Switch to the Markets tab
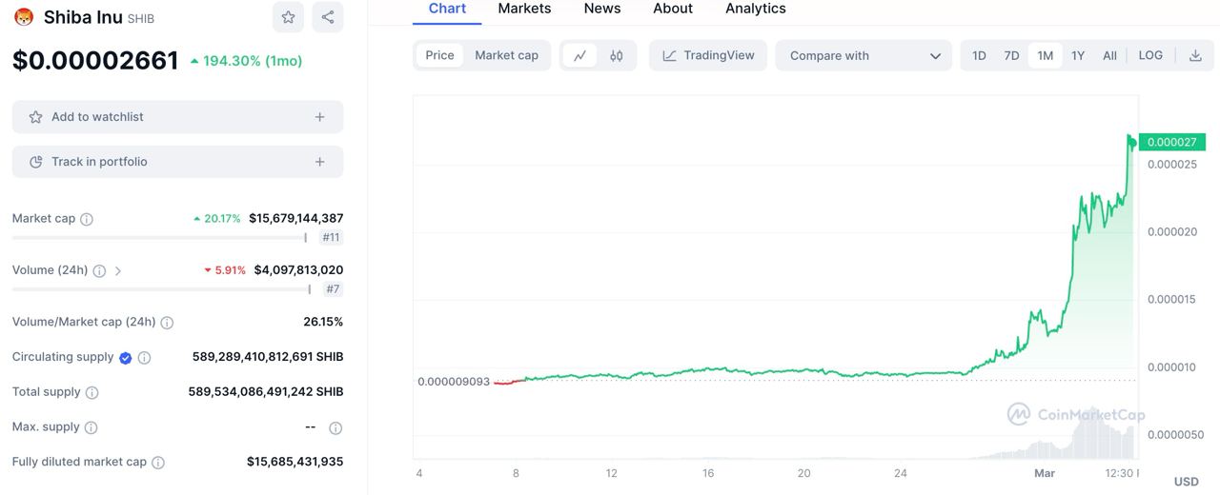The width and height of the screenshot is (1220, 495). [524, 9]
